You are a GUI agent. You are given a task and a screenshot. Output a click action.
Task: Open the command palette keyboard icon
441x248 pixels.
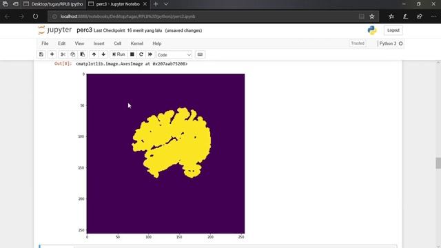tap(200, 54)
